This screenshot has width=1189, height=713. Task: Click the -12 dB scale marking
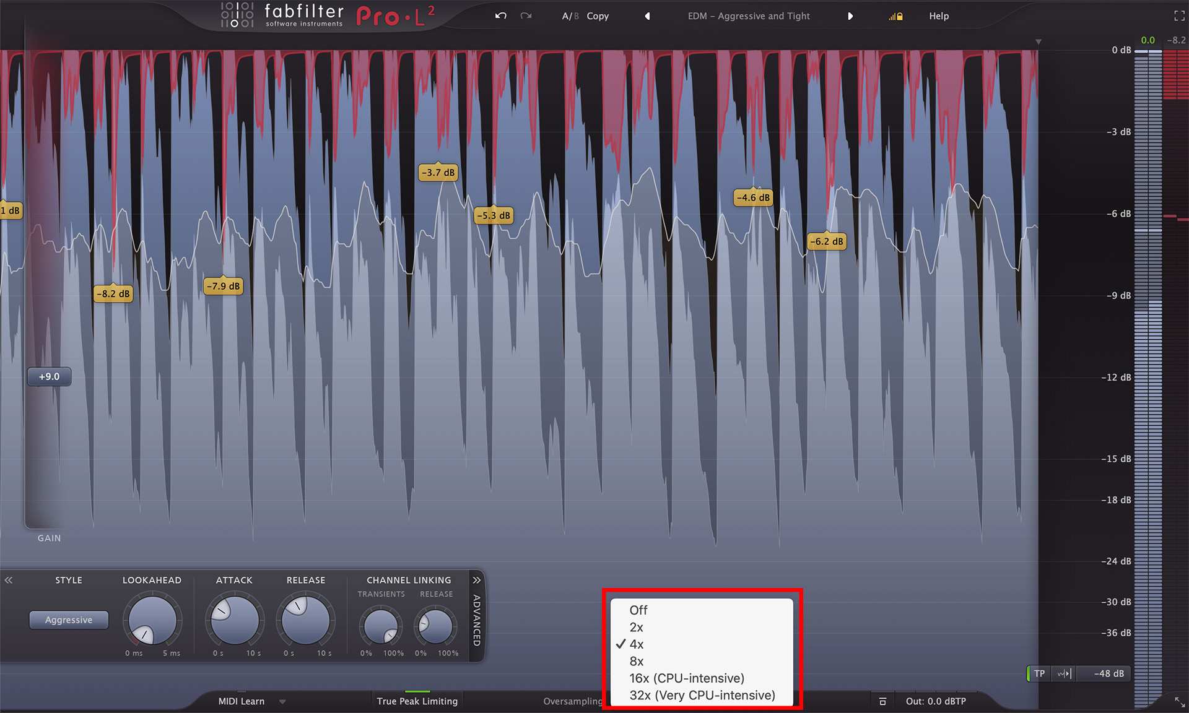[x=1116, y=378]
